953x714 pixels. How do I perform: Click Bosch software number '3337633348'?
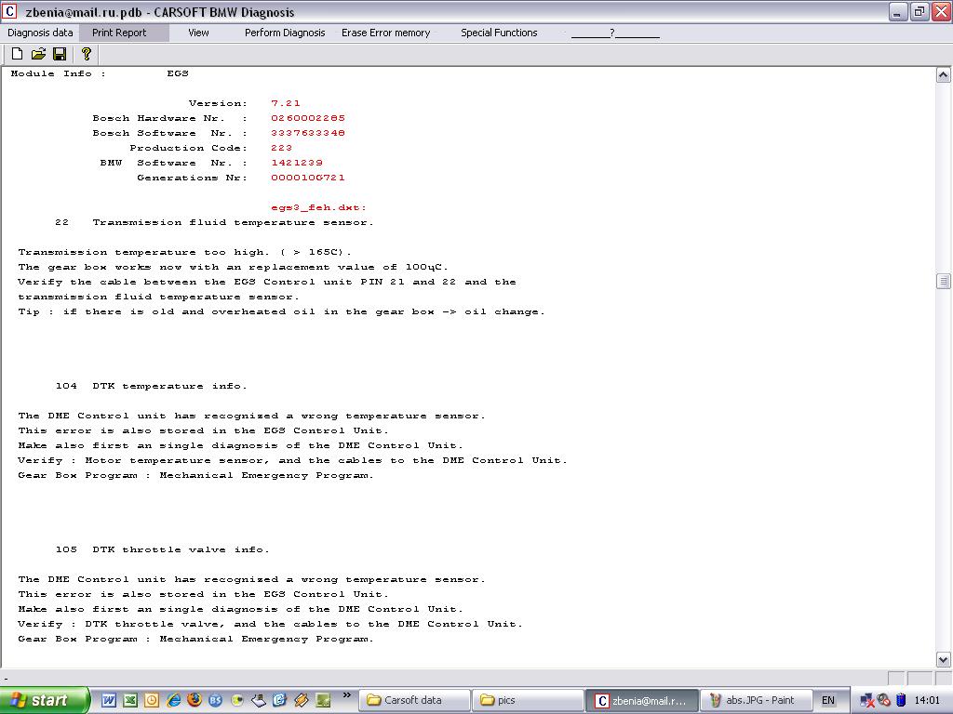coord(307,133)
